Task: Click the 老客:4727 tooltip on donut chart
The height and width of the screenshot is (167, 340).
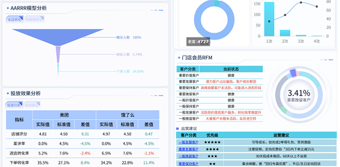Action: tap(198, 42)
